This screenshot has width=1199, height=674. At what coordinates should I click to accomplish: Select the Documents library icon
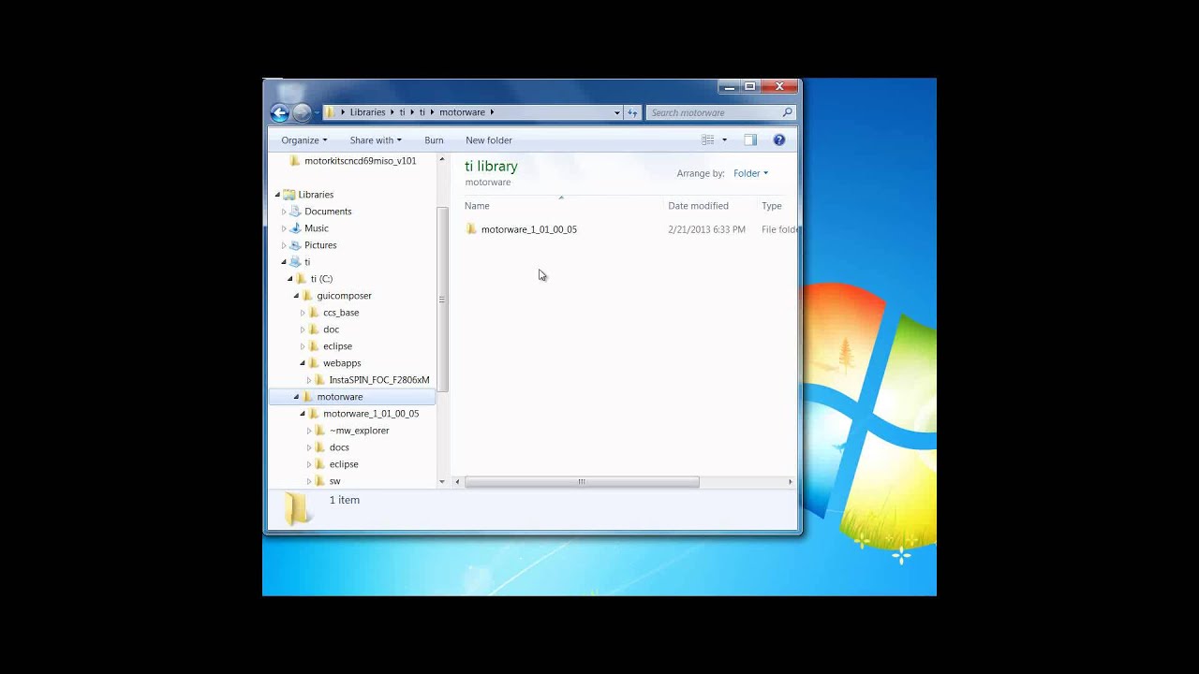pos(296,212)
